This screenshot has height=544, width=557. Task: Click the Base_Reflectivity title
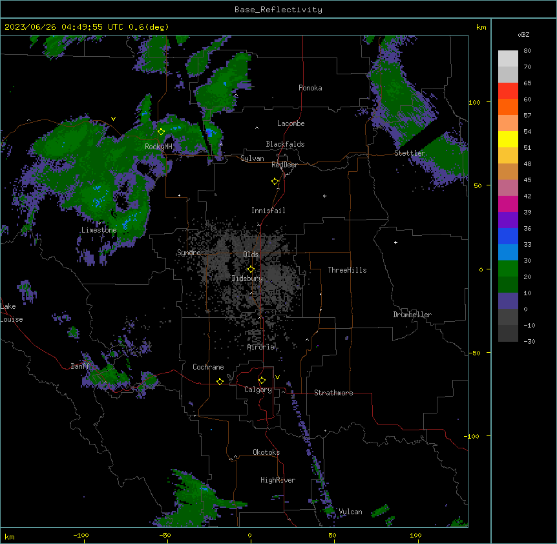pos(278,10)
